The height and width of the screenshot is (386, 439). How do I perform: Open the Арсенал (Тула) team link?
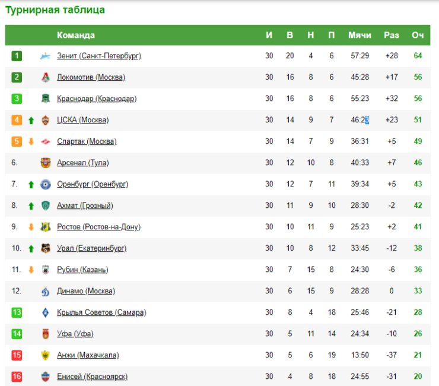coord(82,163)
